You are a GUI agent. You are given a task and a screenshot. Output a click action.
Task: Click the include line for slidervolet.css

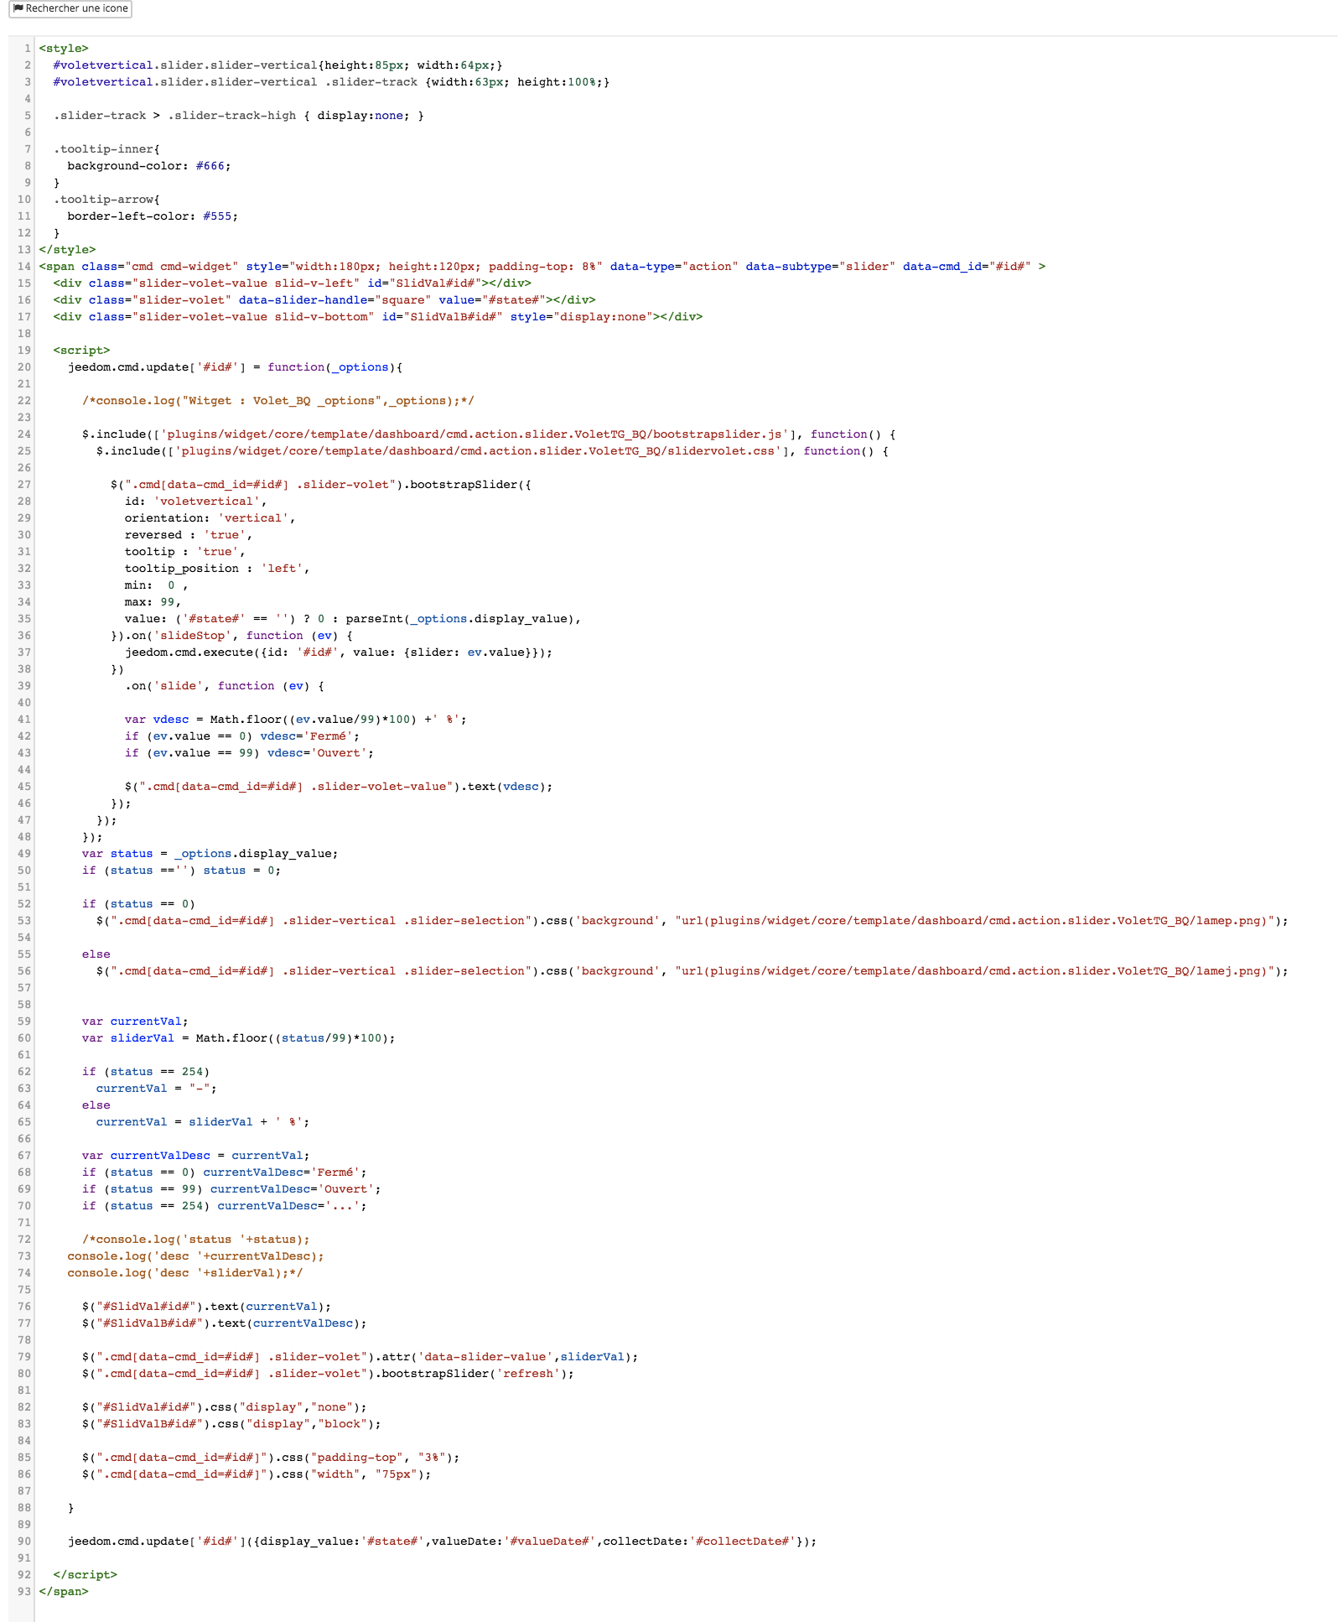(492, 451)
